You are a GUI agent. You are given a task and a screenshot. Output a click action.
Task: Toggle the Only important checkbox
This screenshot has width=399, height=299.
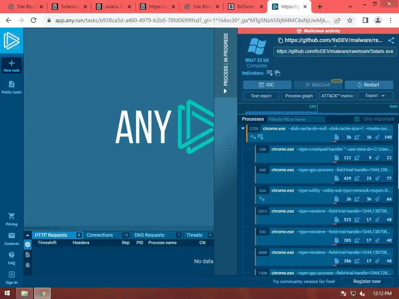point(357,119)
